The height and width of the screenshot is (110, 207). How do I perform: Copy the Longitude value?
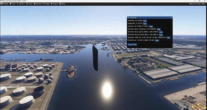145,24
